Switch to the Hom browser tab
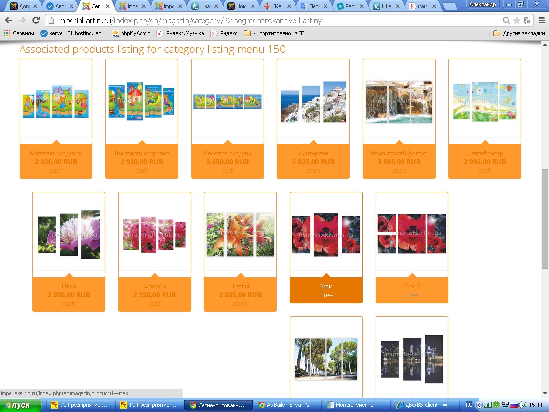 tap(241, 6)
